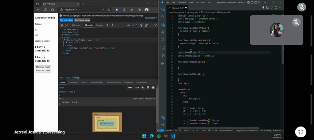Open DevTools Welcome tab

pyautogui.click(x=76, y=25)
